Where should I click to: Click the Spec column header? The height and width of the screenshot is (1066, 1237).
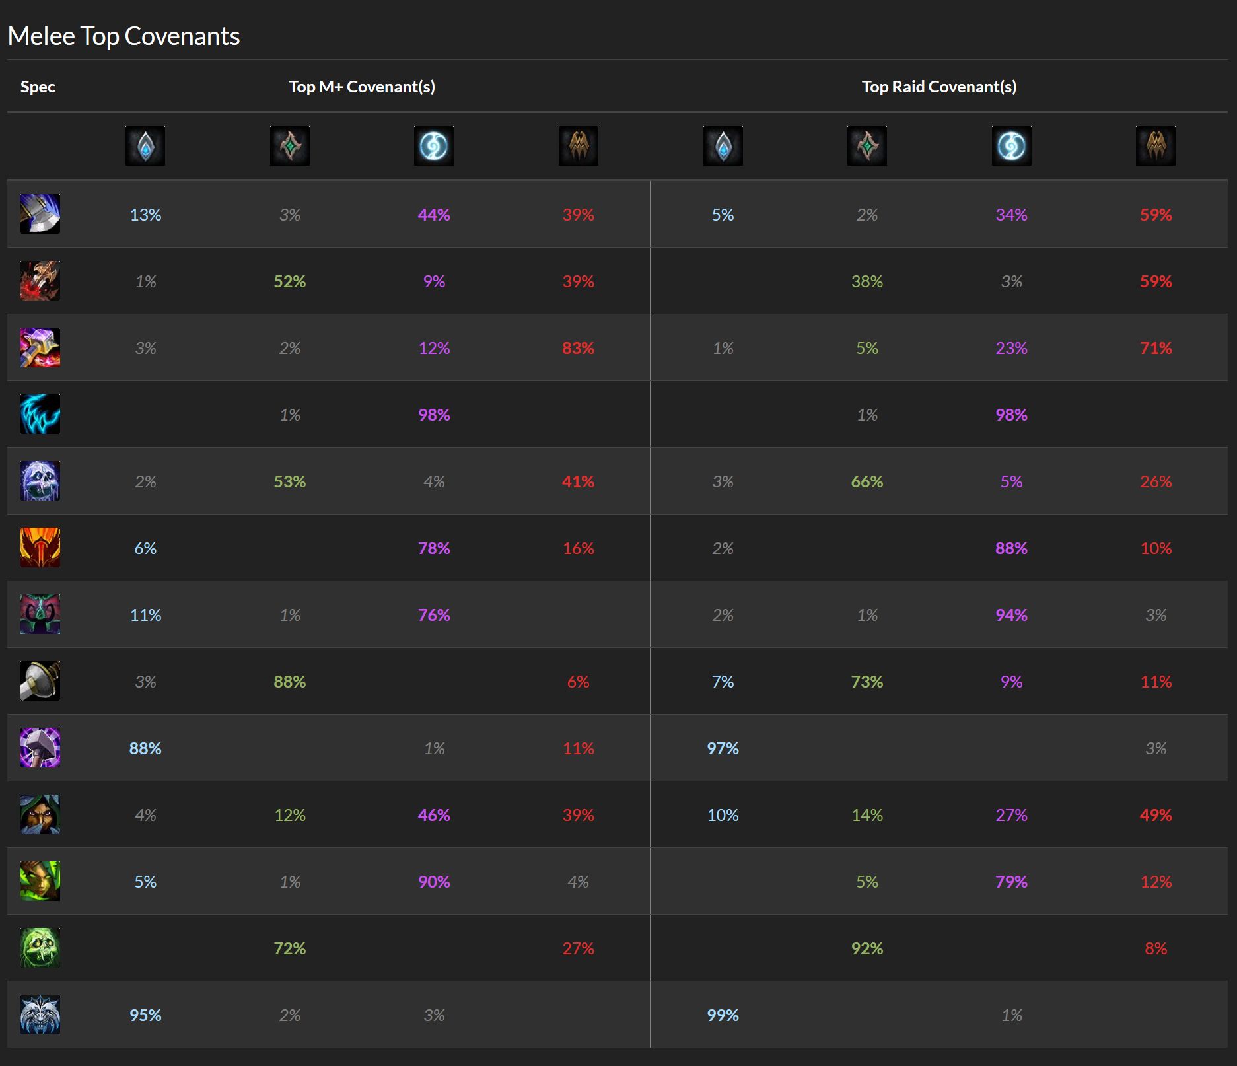[x=38, y=87]
